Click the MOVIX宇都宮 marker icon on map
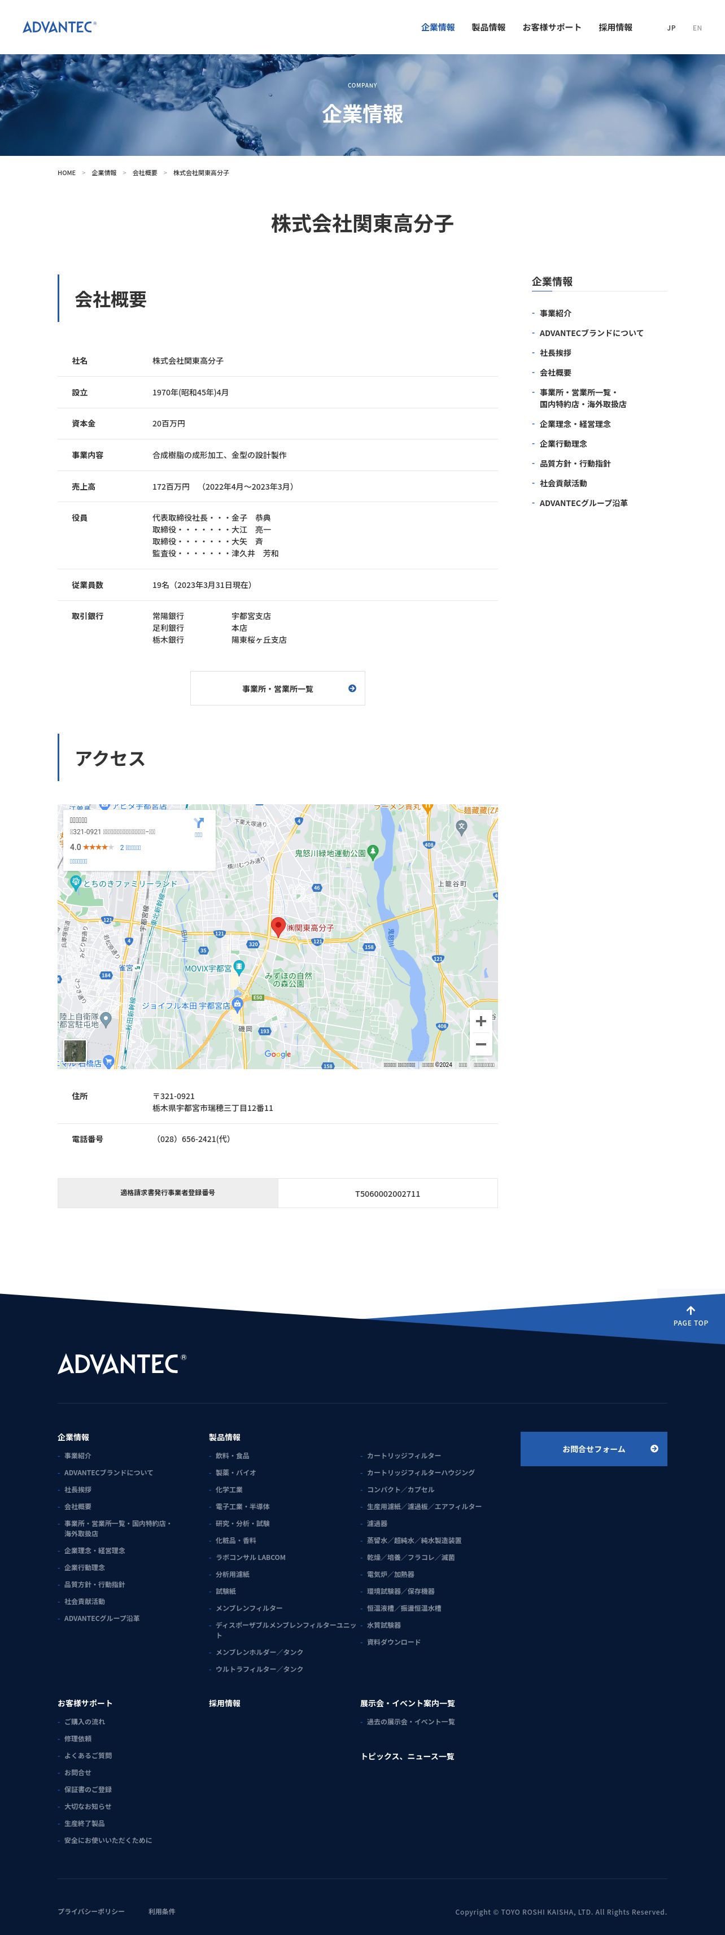The image size is (725, 1935). click(239, 967)
